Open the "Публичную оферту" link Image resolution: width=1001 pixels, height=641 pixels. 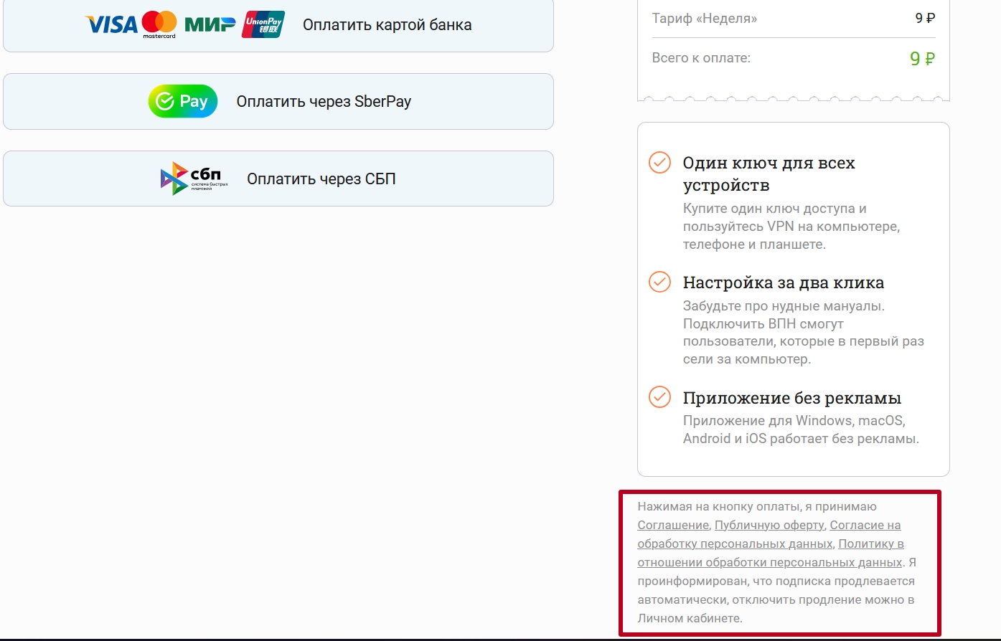769,526
